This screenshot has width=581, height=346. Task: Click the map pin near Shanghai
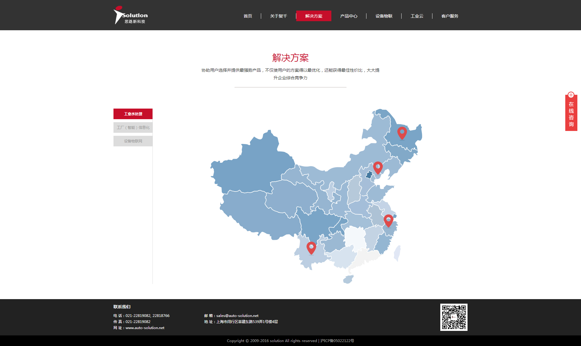(x=388, y=220)
